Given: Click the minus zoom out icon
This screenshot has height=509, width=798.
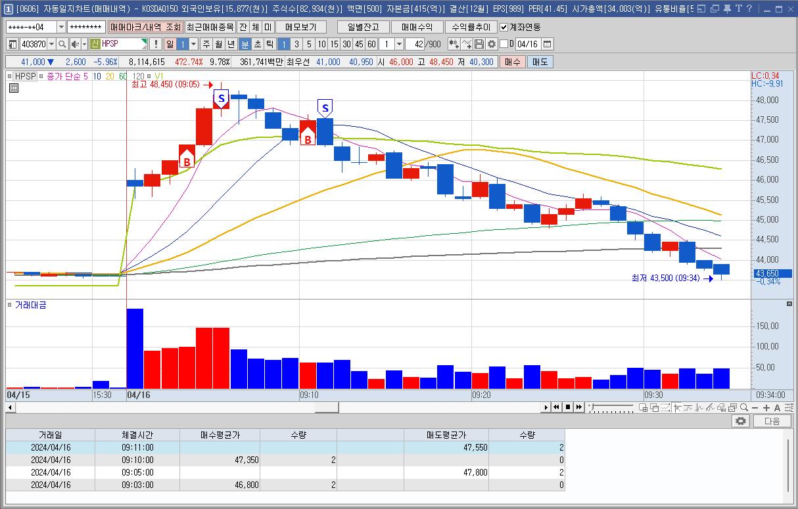Looking at the screenshot, I should 755,408.
